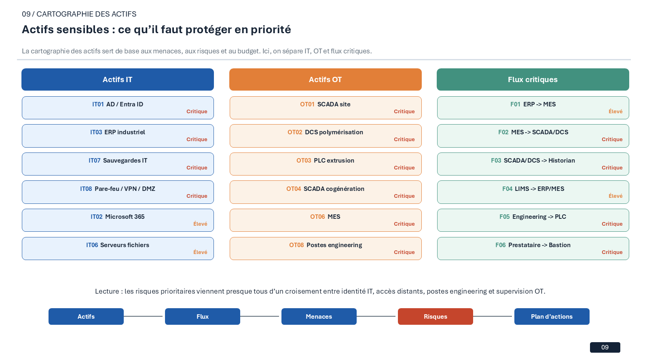The image size is (647, 364).
Task: Select the IT02 Microsoft 365 card
Action: coord(118,220)
